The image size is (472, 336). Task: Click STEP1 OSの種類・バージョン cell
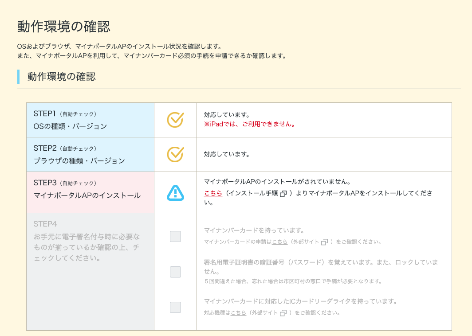point(90,120)
